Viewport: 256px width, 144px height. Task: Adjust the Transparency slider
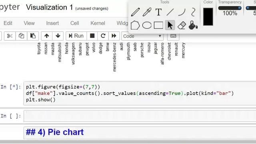[230, 8]
